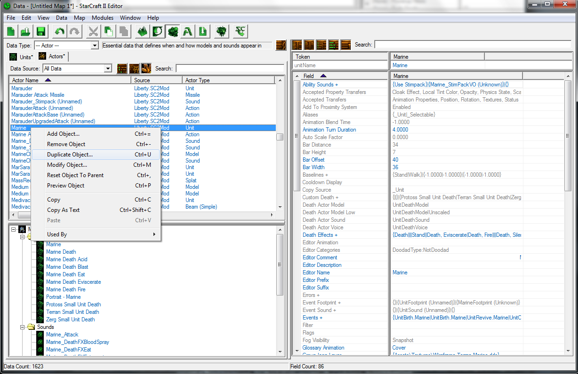Open the Data Type dropdown

point(94,46)
